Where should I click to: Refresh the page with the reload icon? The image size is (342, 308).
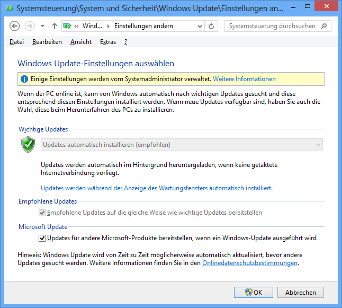[x=211, y=26]
